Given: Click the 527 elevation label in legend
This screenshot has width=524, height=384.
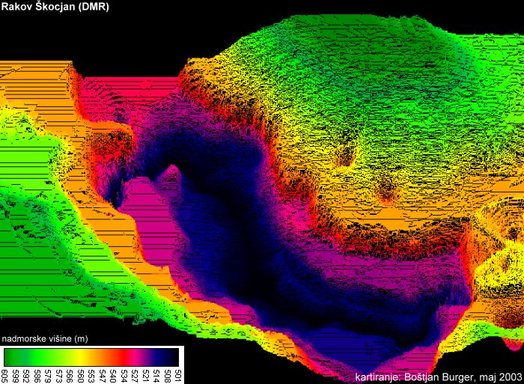Looking at the screenshot, I should (134, 375).
